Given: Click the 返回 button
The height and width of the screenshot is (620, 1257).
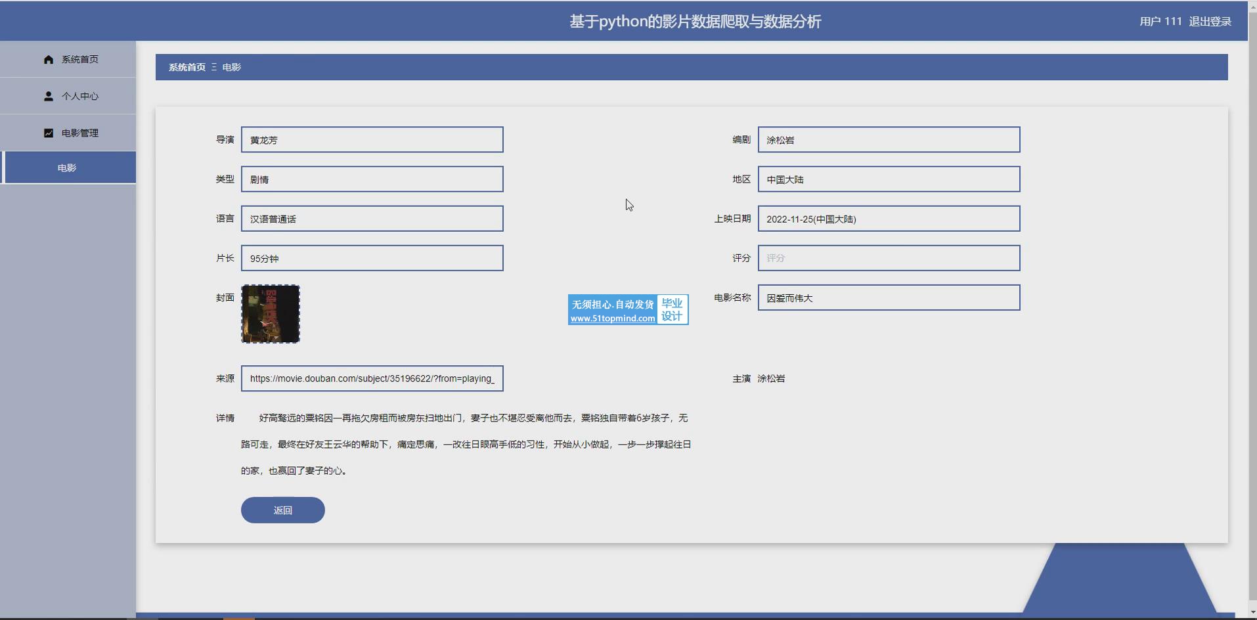Looking at the screenshot, I should [x=282, y=510].
